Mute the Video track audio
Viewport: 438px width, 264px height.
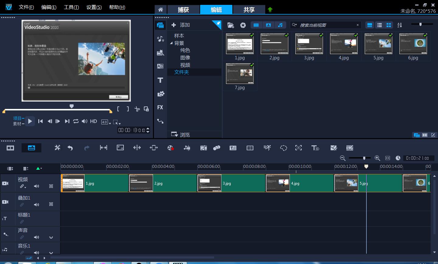tap(36, 186)
